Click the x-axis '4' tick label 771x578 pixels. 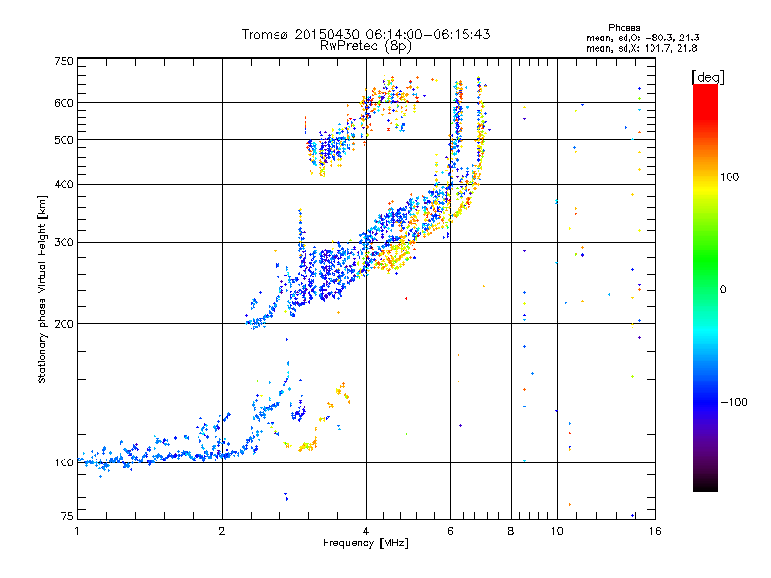point(366,531)
